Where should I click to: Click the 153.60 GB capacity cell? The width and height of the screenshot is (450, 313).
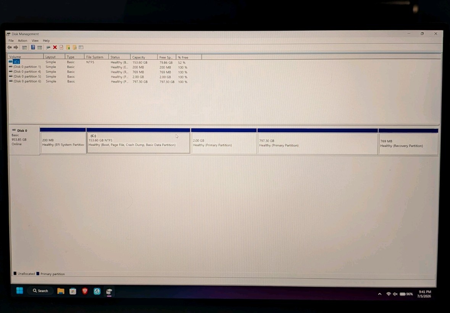140,62
